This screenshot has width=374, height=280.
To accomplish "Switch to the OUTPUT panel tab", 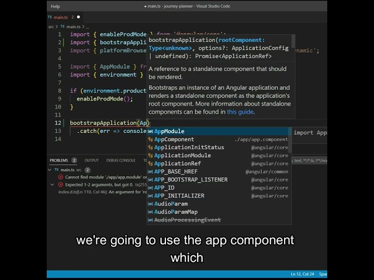I will click(91, 160).
